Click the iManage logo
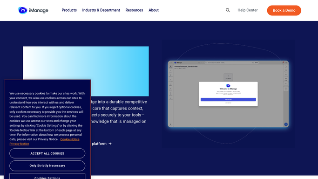This screenshot has height=179, width=318. [33, 10]
